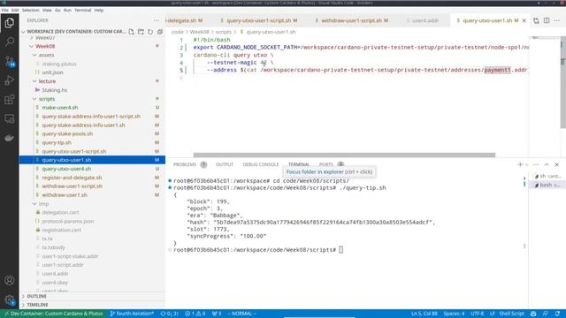Open editor more actions menu
566x318 pixels.
(556, 20)
